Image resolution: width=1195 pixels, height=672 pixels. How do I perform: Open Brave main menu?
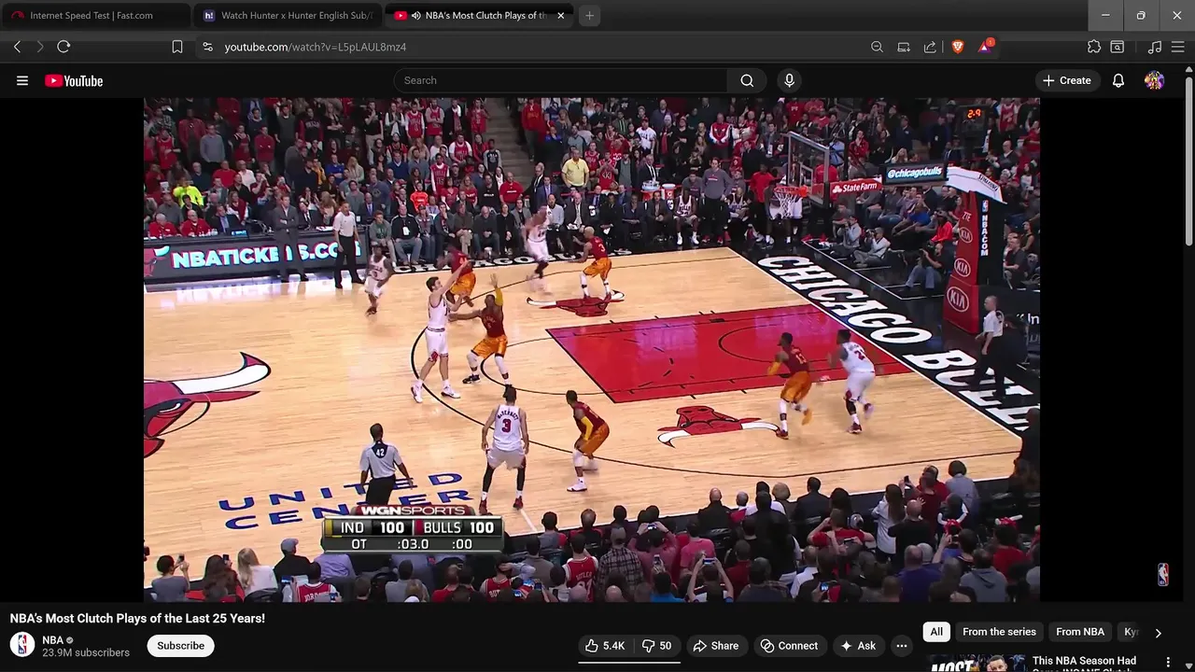tap(1178, 47)
